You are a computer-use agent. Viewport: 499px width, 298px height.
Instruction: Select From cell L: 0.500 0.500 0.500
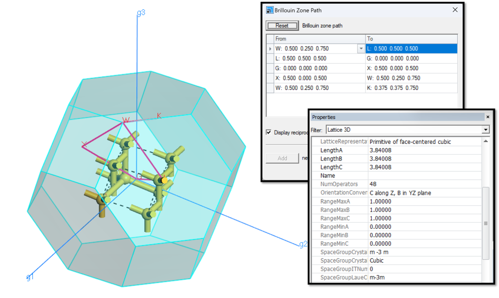point(320,59)
